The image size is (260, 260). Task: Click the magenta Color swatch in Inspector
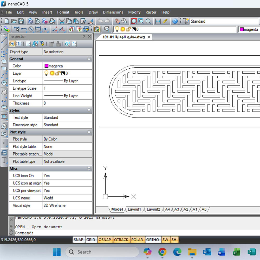pos(47,66)
